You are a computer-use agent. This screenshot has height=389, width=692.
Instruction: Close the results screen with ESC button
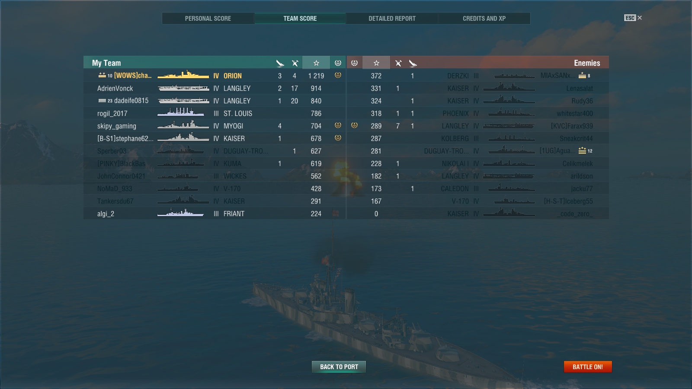tap(633, 18)
